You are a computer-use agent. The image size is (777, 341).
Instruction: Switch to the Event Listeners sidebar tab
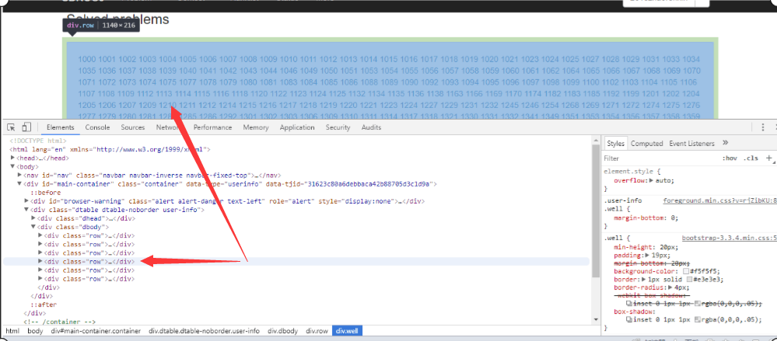[691, 144]
